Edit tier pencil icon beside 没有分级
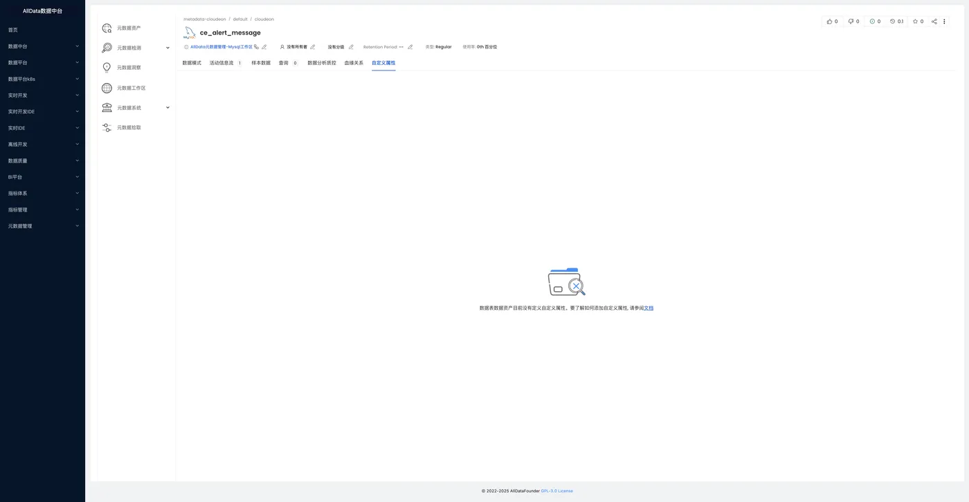Image resolution: width=969 pixels, height=502 pixels. (x=351, y=47)
